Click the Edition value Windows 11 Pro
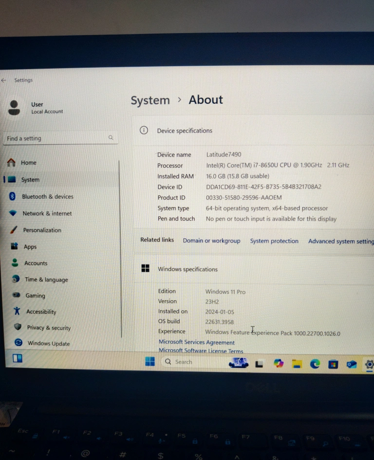This screenshot has height=460, width=374. coord(225,291)
